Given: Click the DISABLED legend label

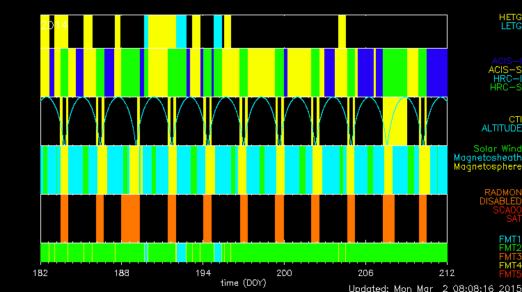Looking at the screenshot, I should (501, 201).
